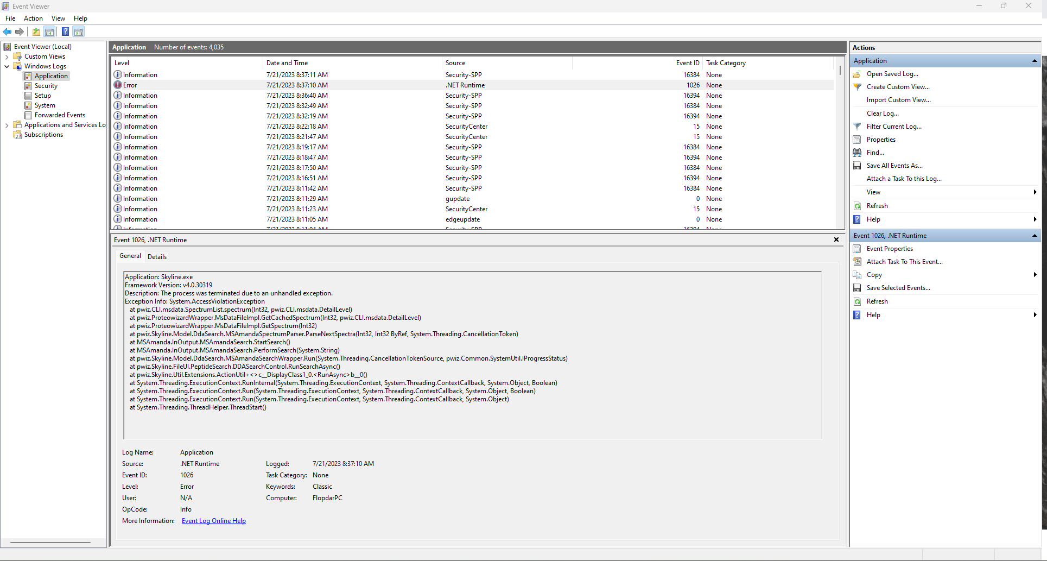
Task: Click the Attach Task To This Event icon
Action: pyautogui.click(x=857, y=262)
